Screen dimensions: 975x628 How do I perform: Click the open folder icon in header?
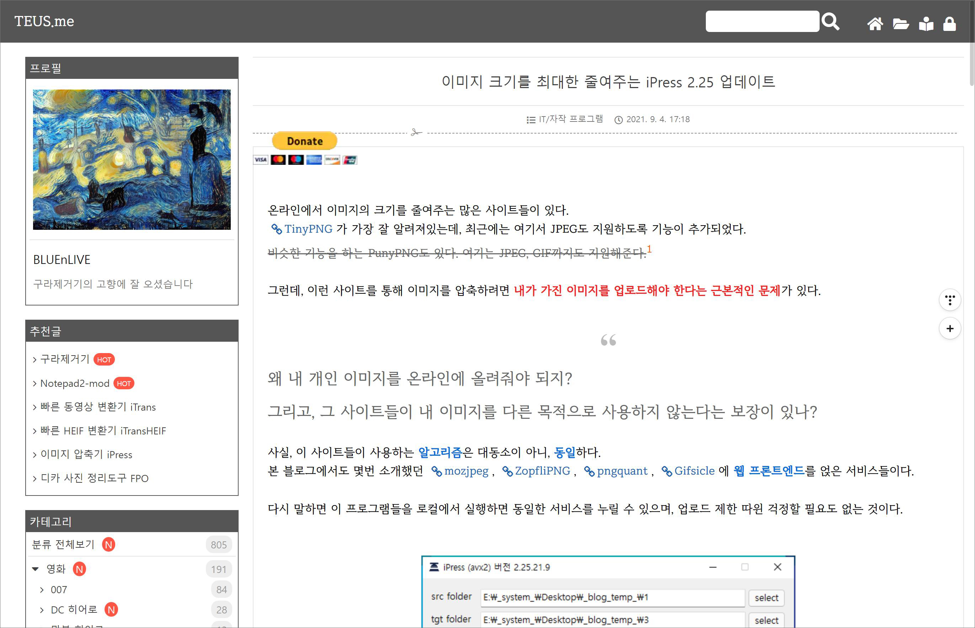click(x=901, y=24)
